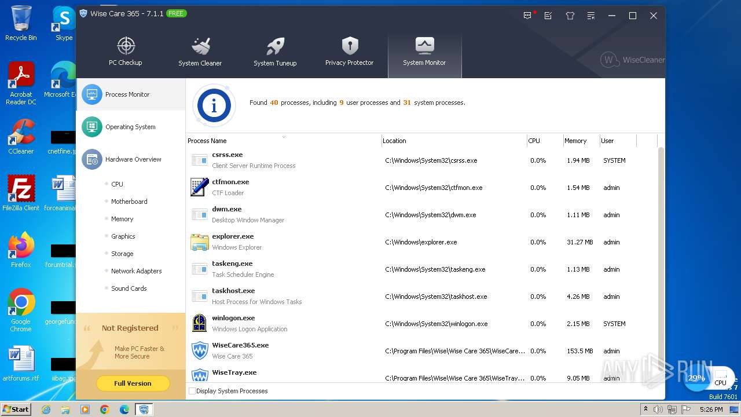This screenshot has height=417, width=741.
Task: Open Firefox desktop shortcut
Action: click(x=21, y=250)
